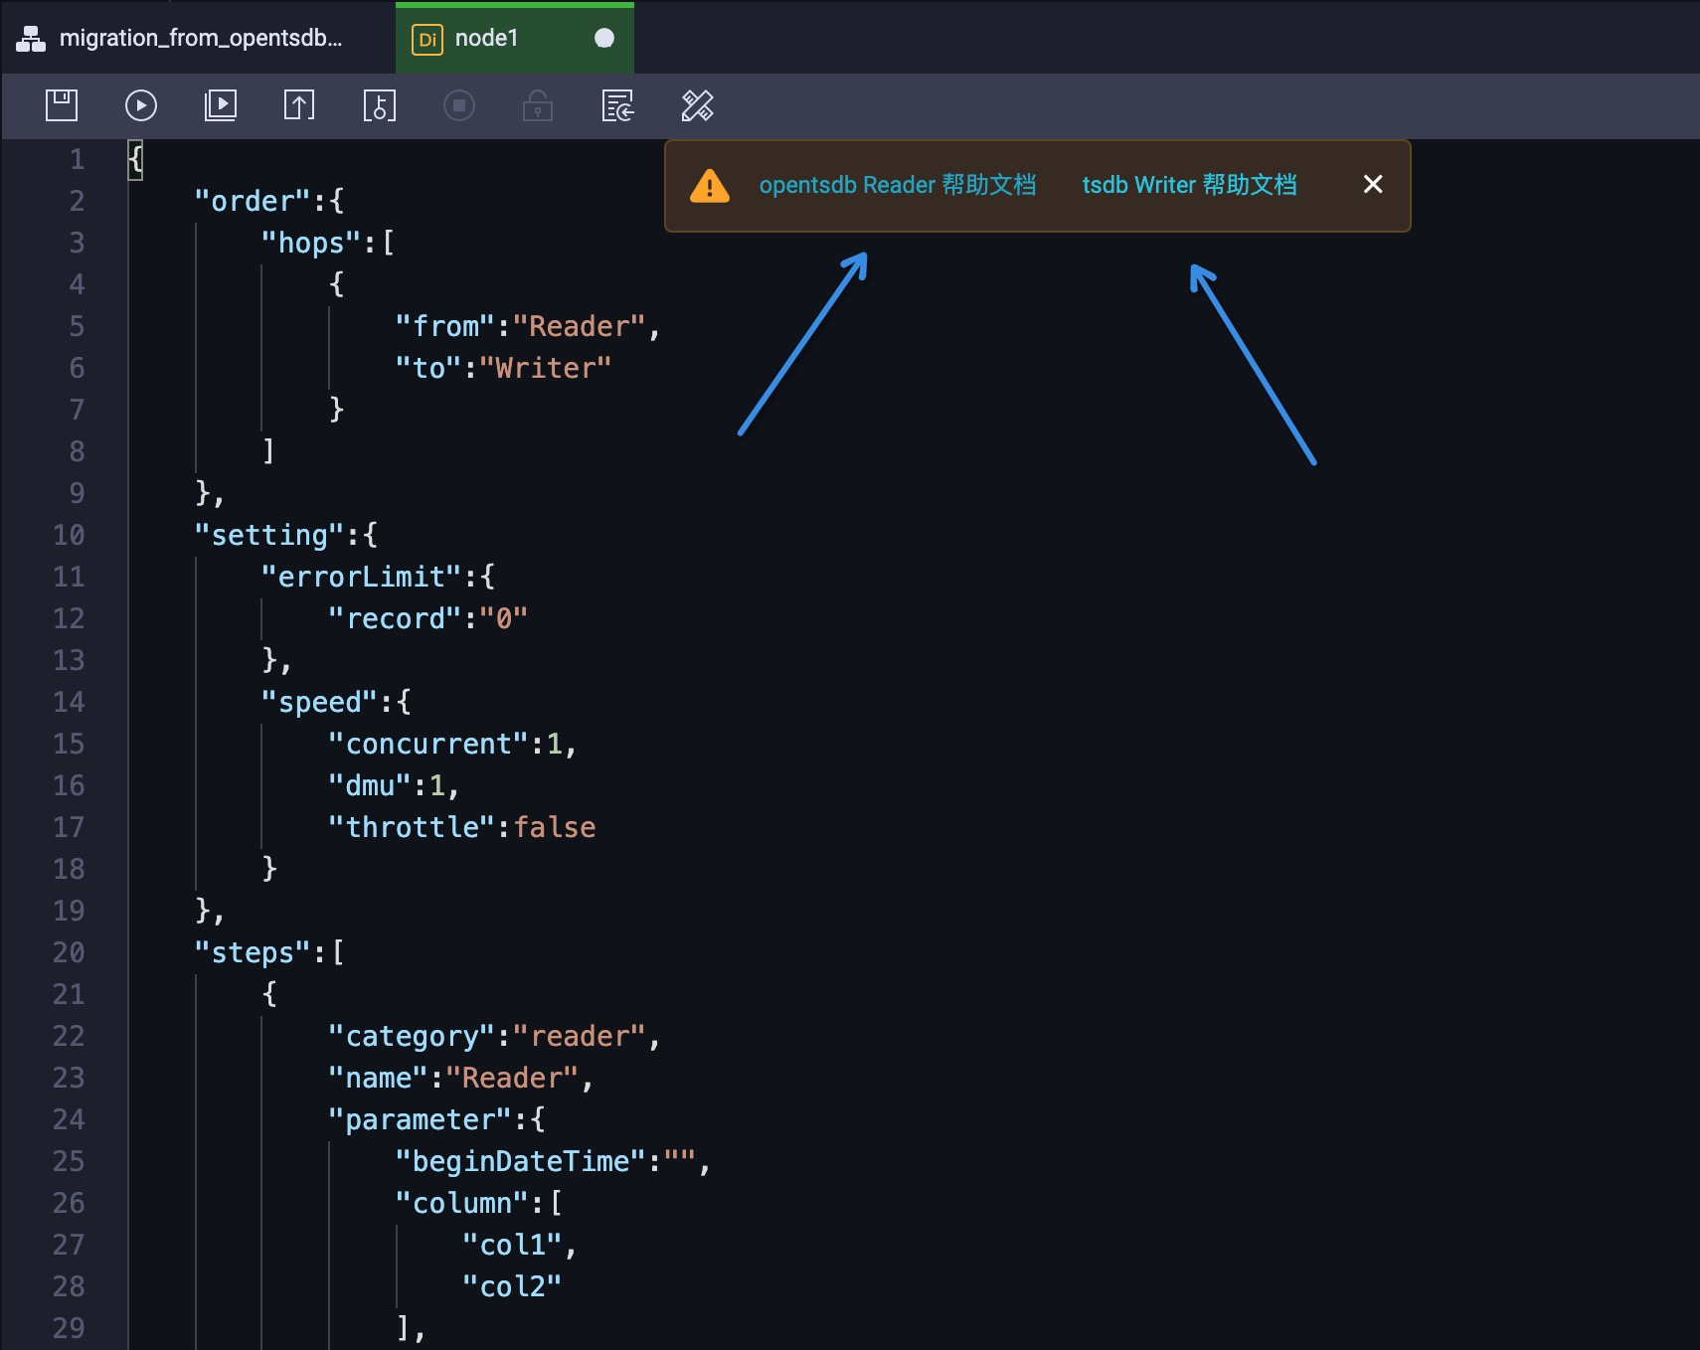This screenshot has width=1700, height=1350.
Task: Click the format code icon
Action: coord(697,105)
